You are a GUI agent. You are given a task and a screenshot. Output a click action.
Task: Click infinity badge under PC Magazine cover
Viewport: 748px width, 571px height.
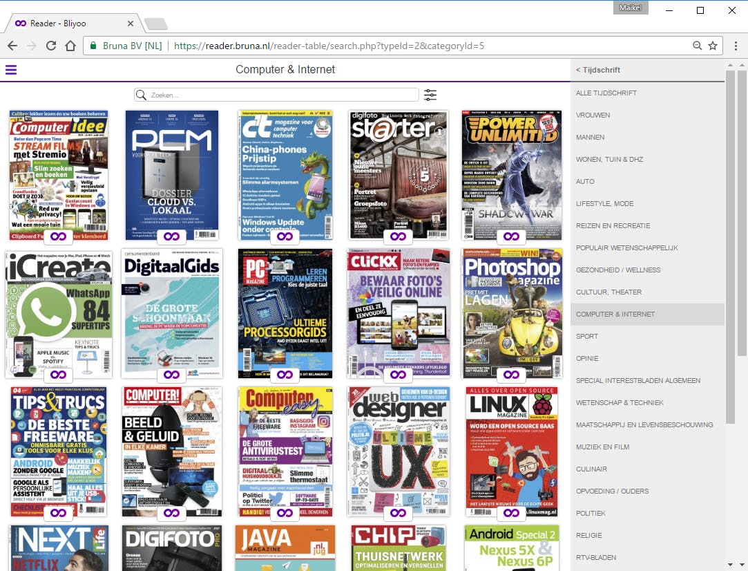[285, 374]
